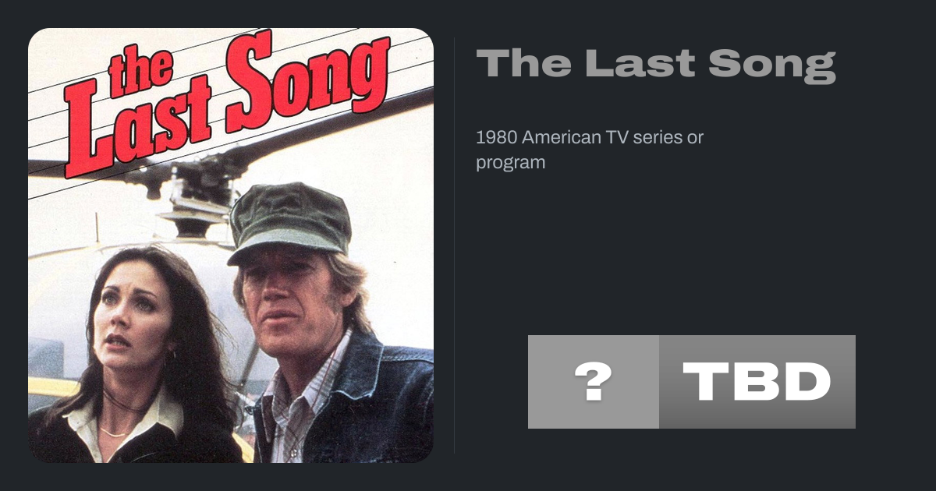Click the woman's gold necklace in poster
Screen dimensions: 936x491
click(114, 430)
